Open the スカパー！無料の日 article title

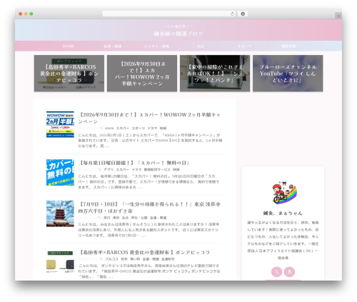134,163
